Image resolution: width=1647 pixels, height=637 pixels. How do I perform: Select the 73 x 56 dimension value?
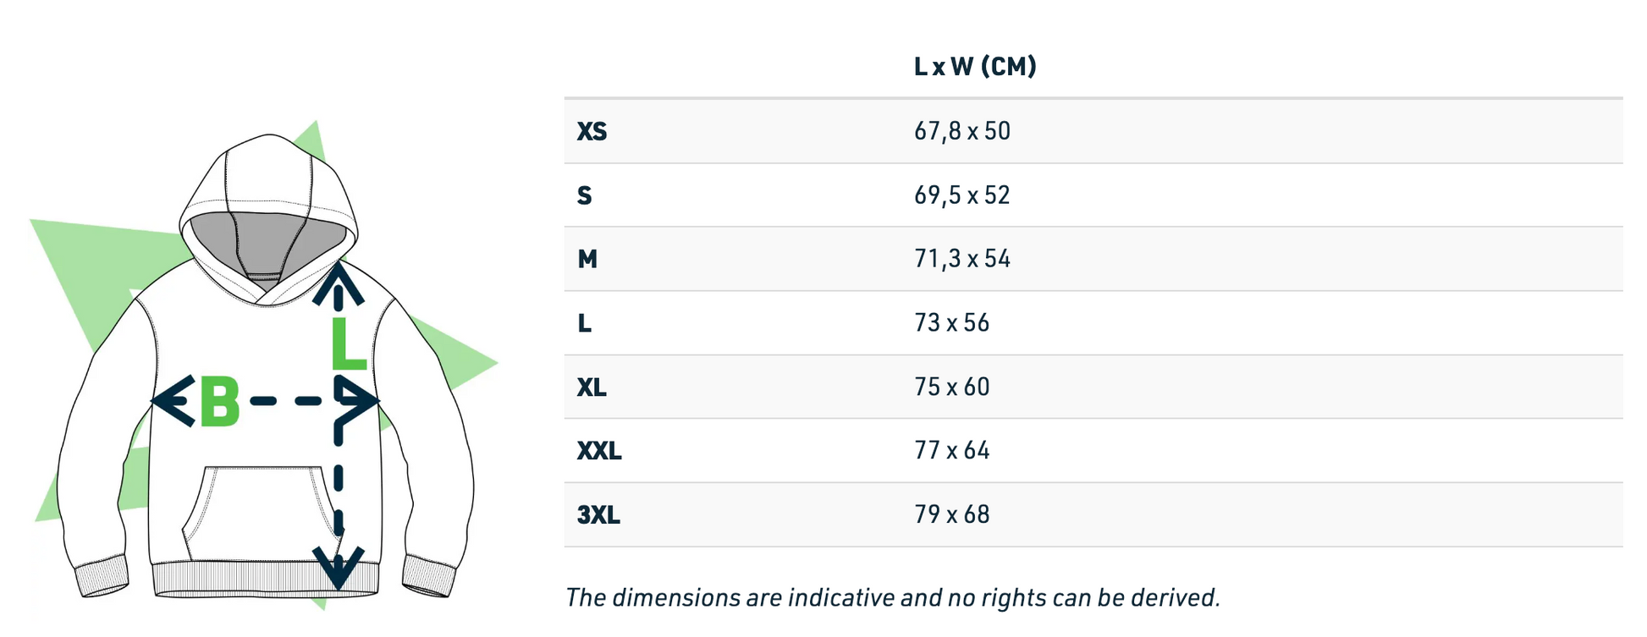point(951,323)
